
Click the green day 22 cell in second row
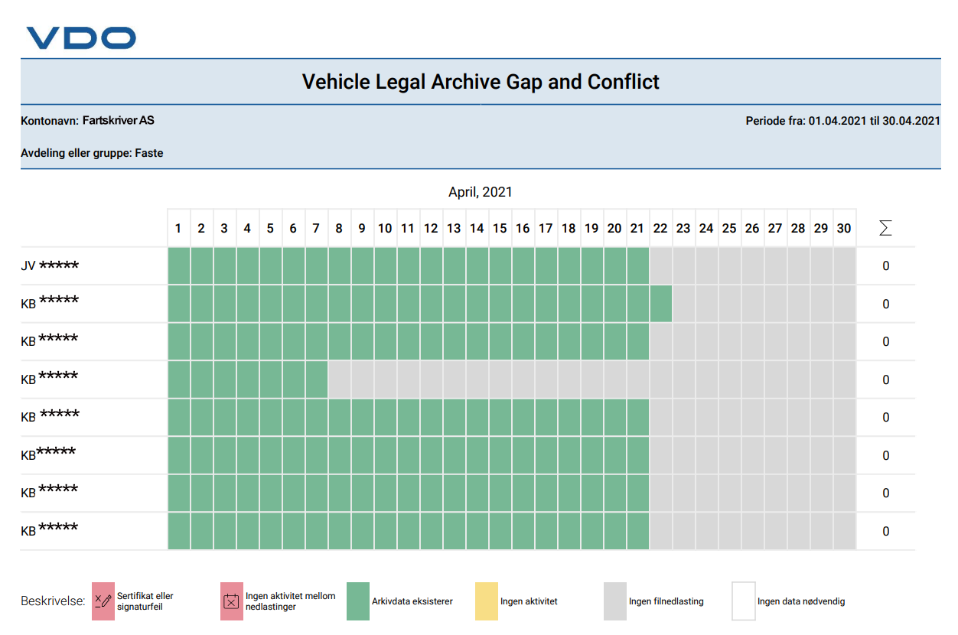pyautogui.click(x=660, y=304)
